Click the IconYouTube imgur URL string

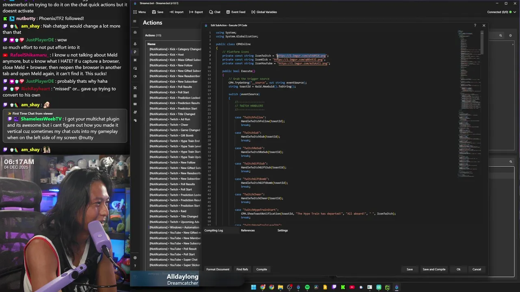click(303, 63)
